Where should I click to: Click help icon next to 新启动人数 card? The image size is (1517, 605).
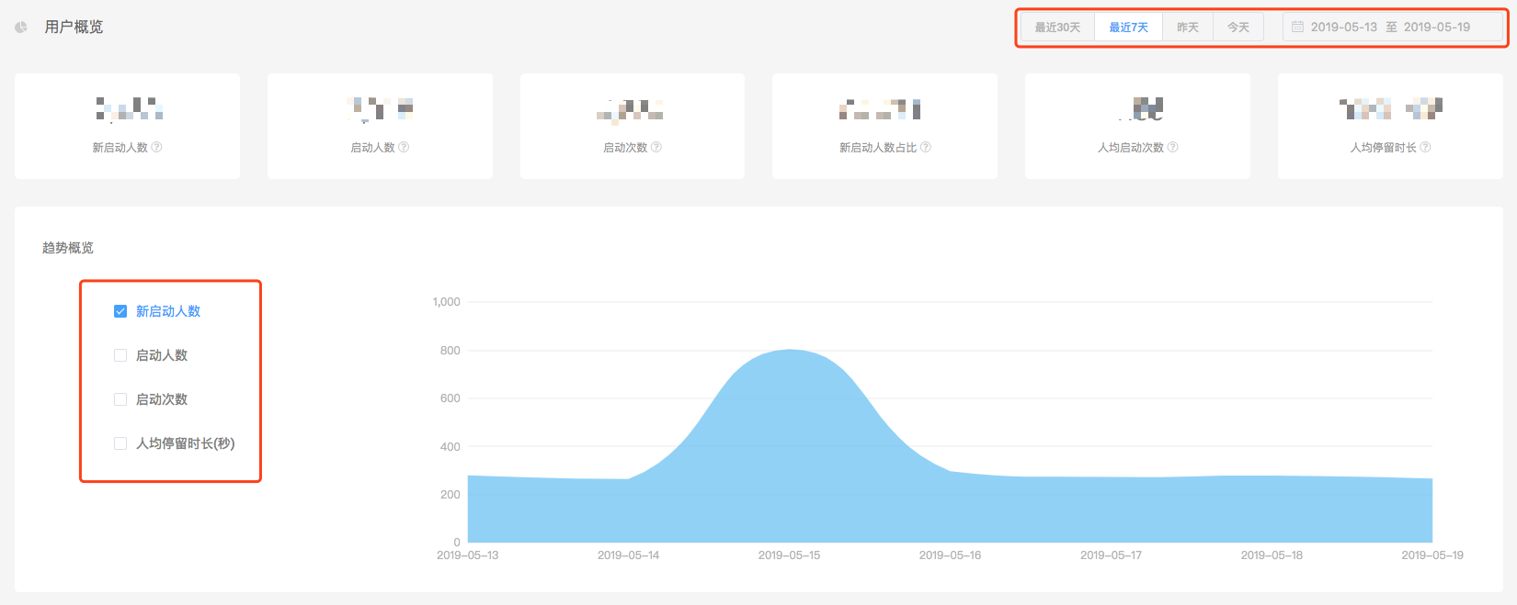point(156,147)
